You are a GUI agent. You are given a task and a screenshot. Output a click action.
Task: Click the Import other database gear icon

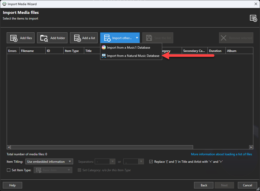coord(107,38)
